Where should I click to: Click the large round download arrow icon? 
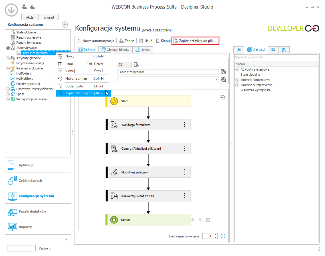[11, 10]
